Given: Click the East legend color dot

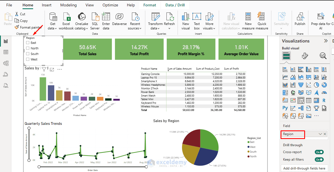Looking at the screenshot, I should (248, 142).
